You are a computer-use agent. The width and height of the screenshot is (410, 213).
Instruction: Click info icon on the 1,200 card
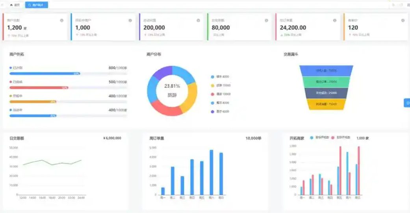(x=62, y=20)
